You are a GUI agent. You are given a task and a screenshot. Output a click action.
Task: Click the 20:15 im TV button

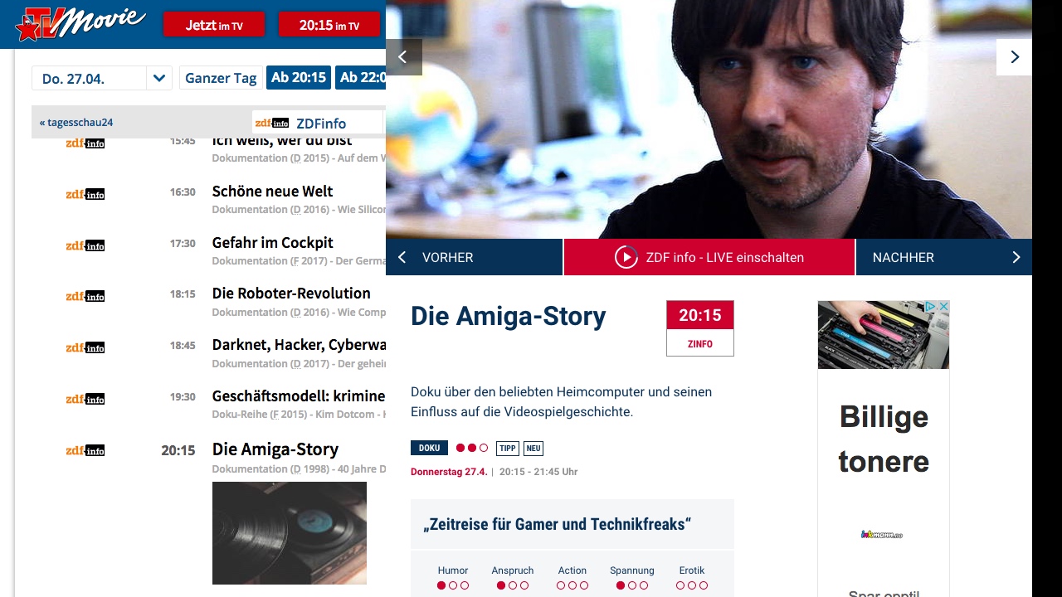tap(329, 25)
